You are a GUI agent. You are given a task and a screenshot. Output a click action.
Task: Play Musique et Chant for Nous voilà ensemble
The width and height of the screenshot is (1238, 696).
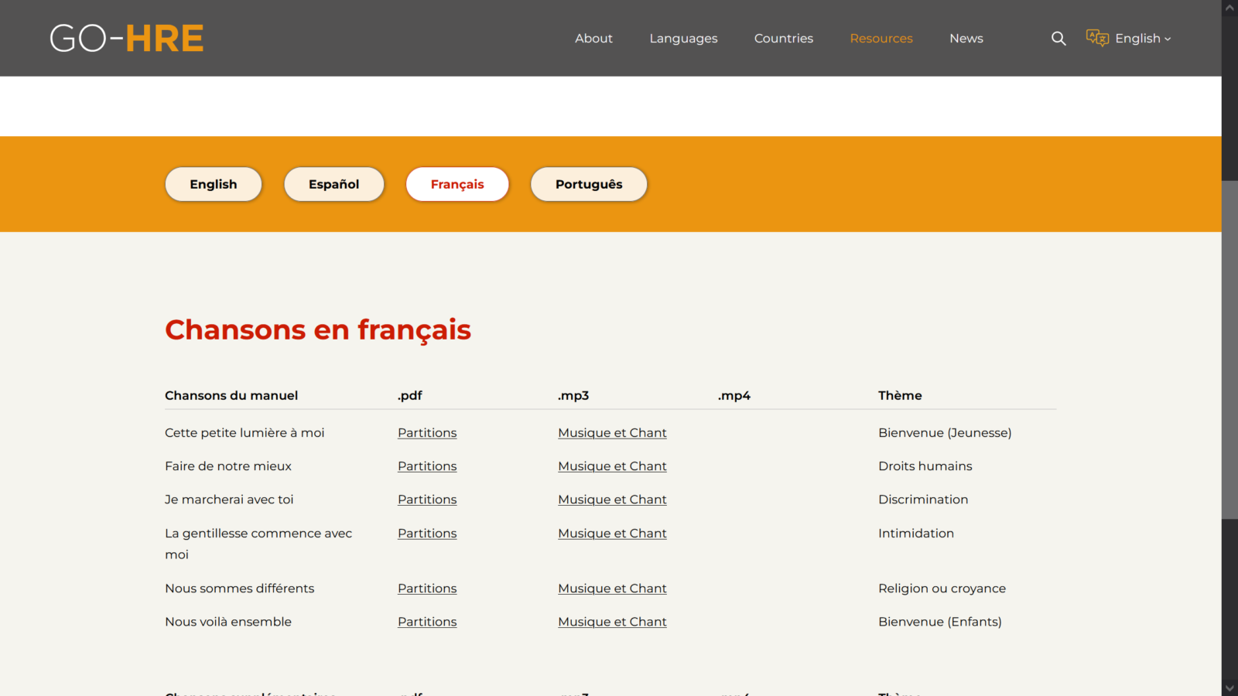tap(612, 622)
